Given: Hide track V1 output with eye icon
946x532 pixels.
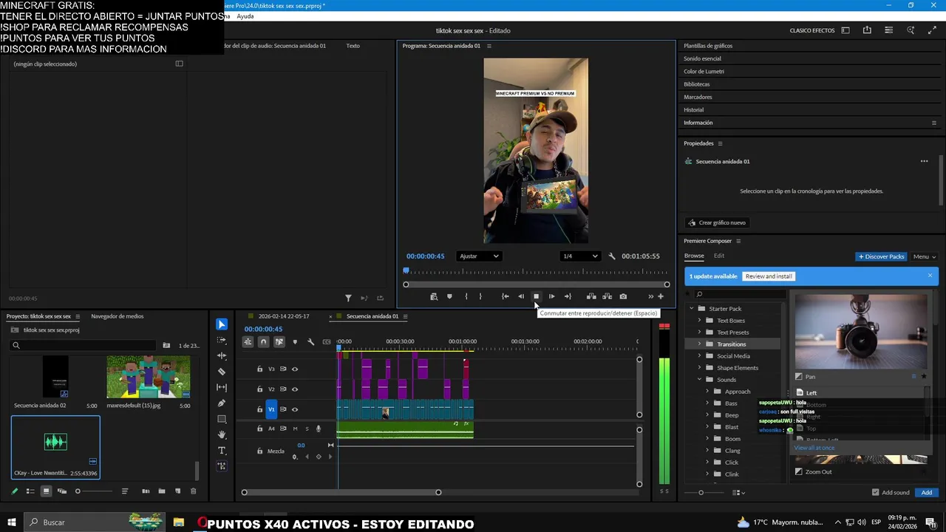Looking at the screenshot, I should (295, 409).
